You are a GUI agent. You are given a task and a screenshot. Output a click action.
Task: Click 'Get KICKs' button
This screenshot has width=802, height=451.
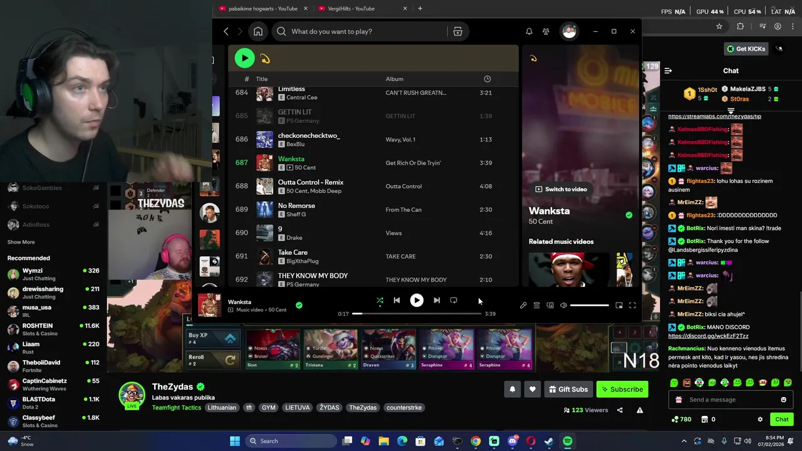coord(746,49)
